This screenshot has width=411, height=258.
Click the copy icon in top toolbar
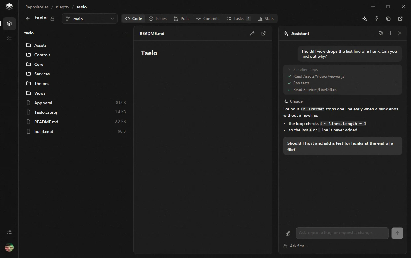coord(388,19)
